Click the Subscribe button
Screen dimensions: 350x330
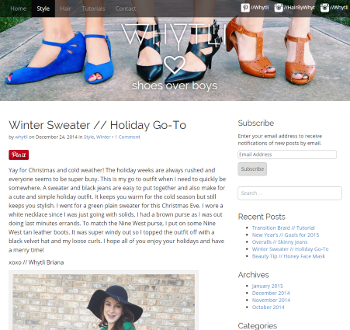tap(252, 169)
